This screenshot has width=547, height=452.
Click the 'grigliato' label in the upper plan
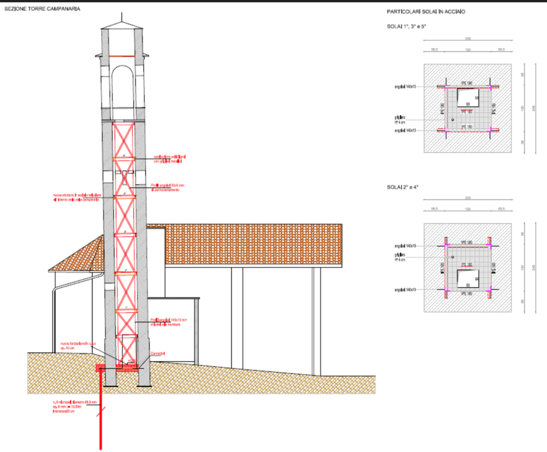click(x=400, y=118)
